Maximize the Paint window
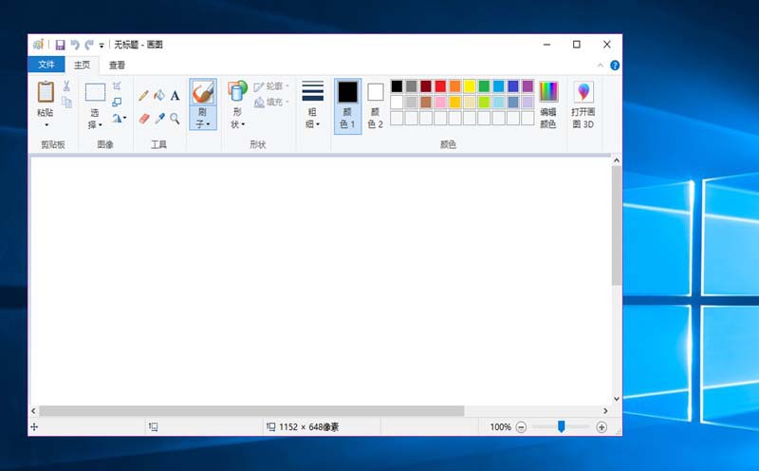Screen dimensions: 759x471 pos(577,44)
